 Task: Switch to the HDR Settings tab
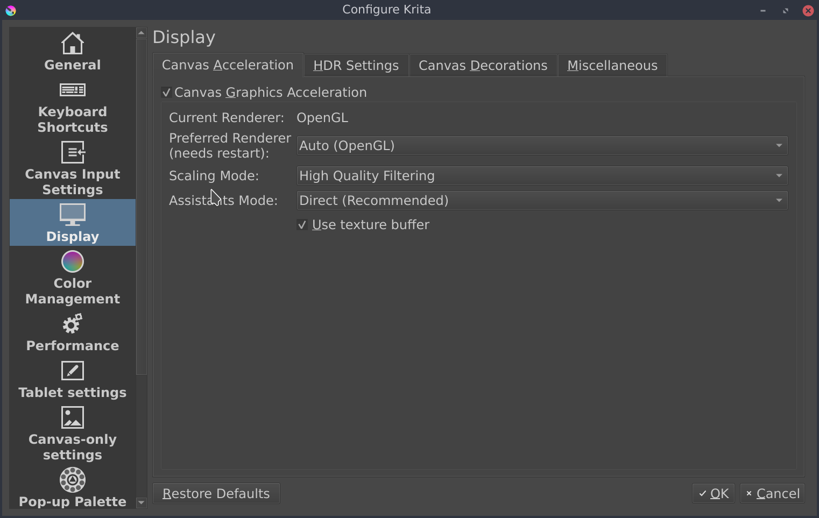(356, 66)
